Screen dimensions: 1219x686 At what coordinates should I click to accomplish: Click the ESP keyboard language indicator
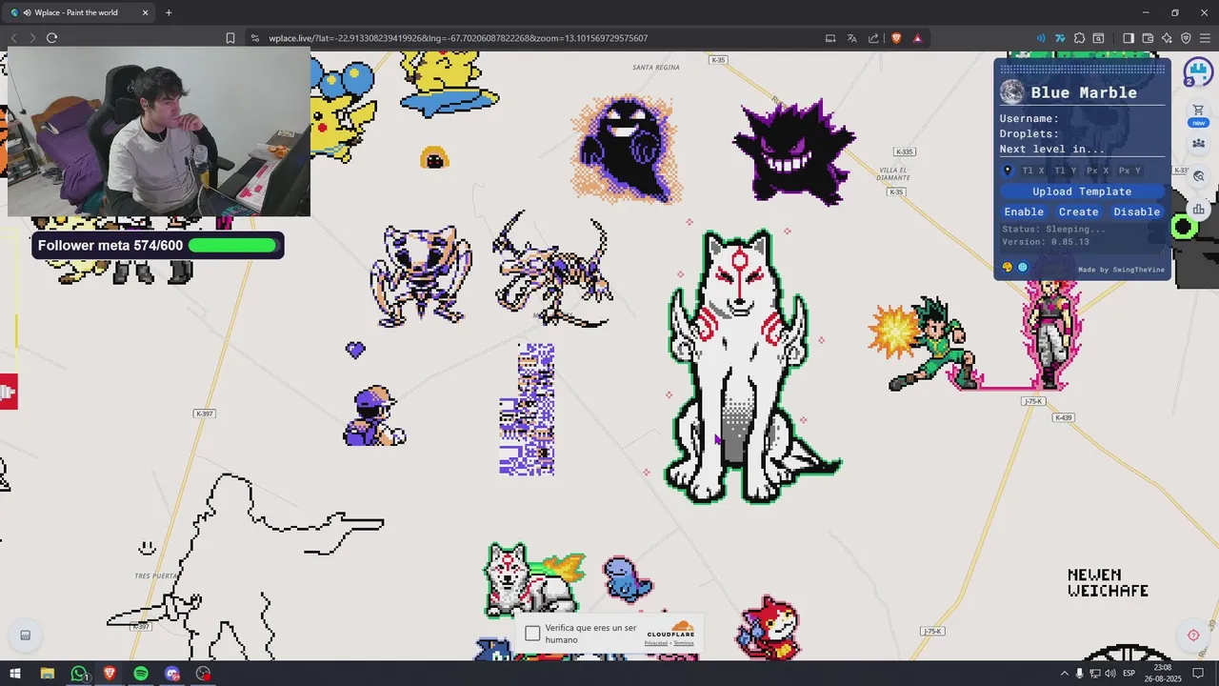pos(1129,674)
